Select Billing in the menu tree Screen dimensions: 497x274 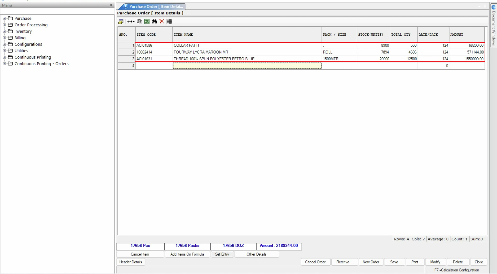coord(20,38)
